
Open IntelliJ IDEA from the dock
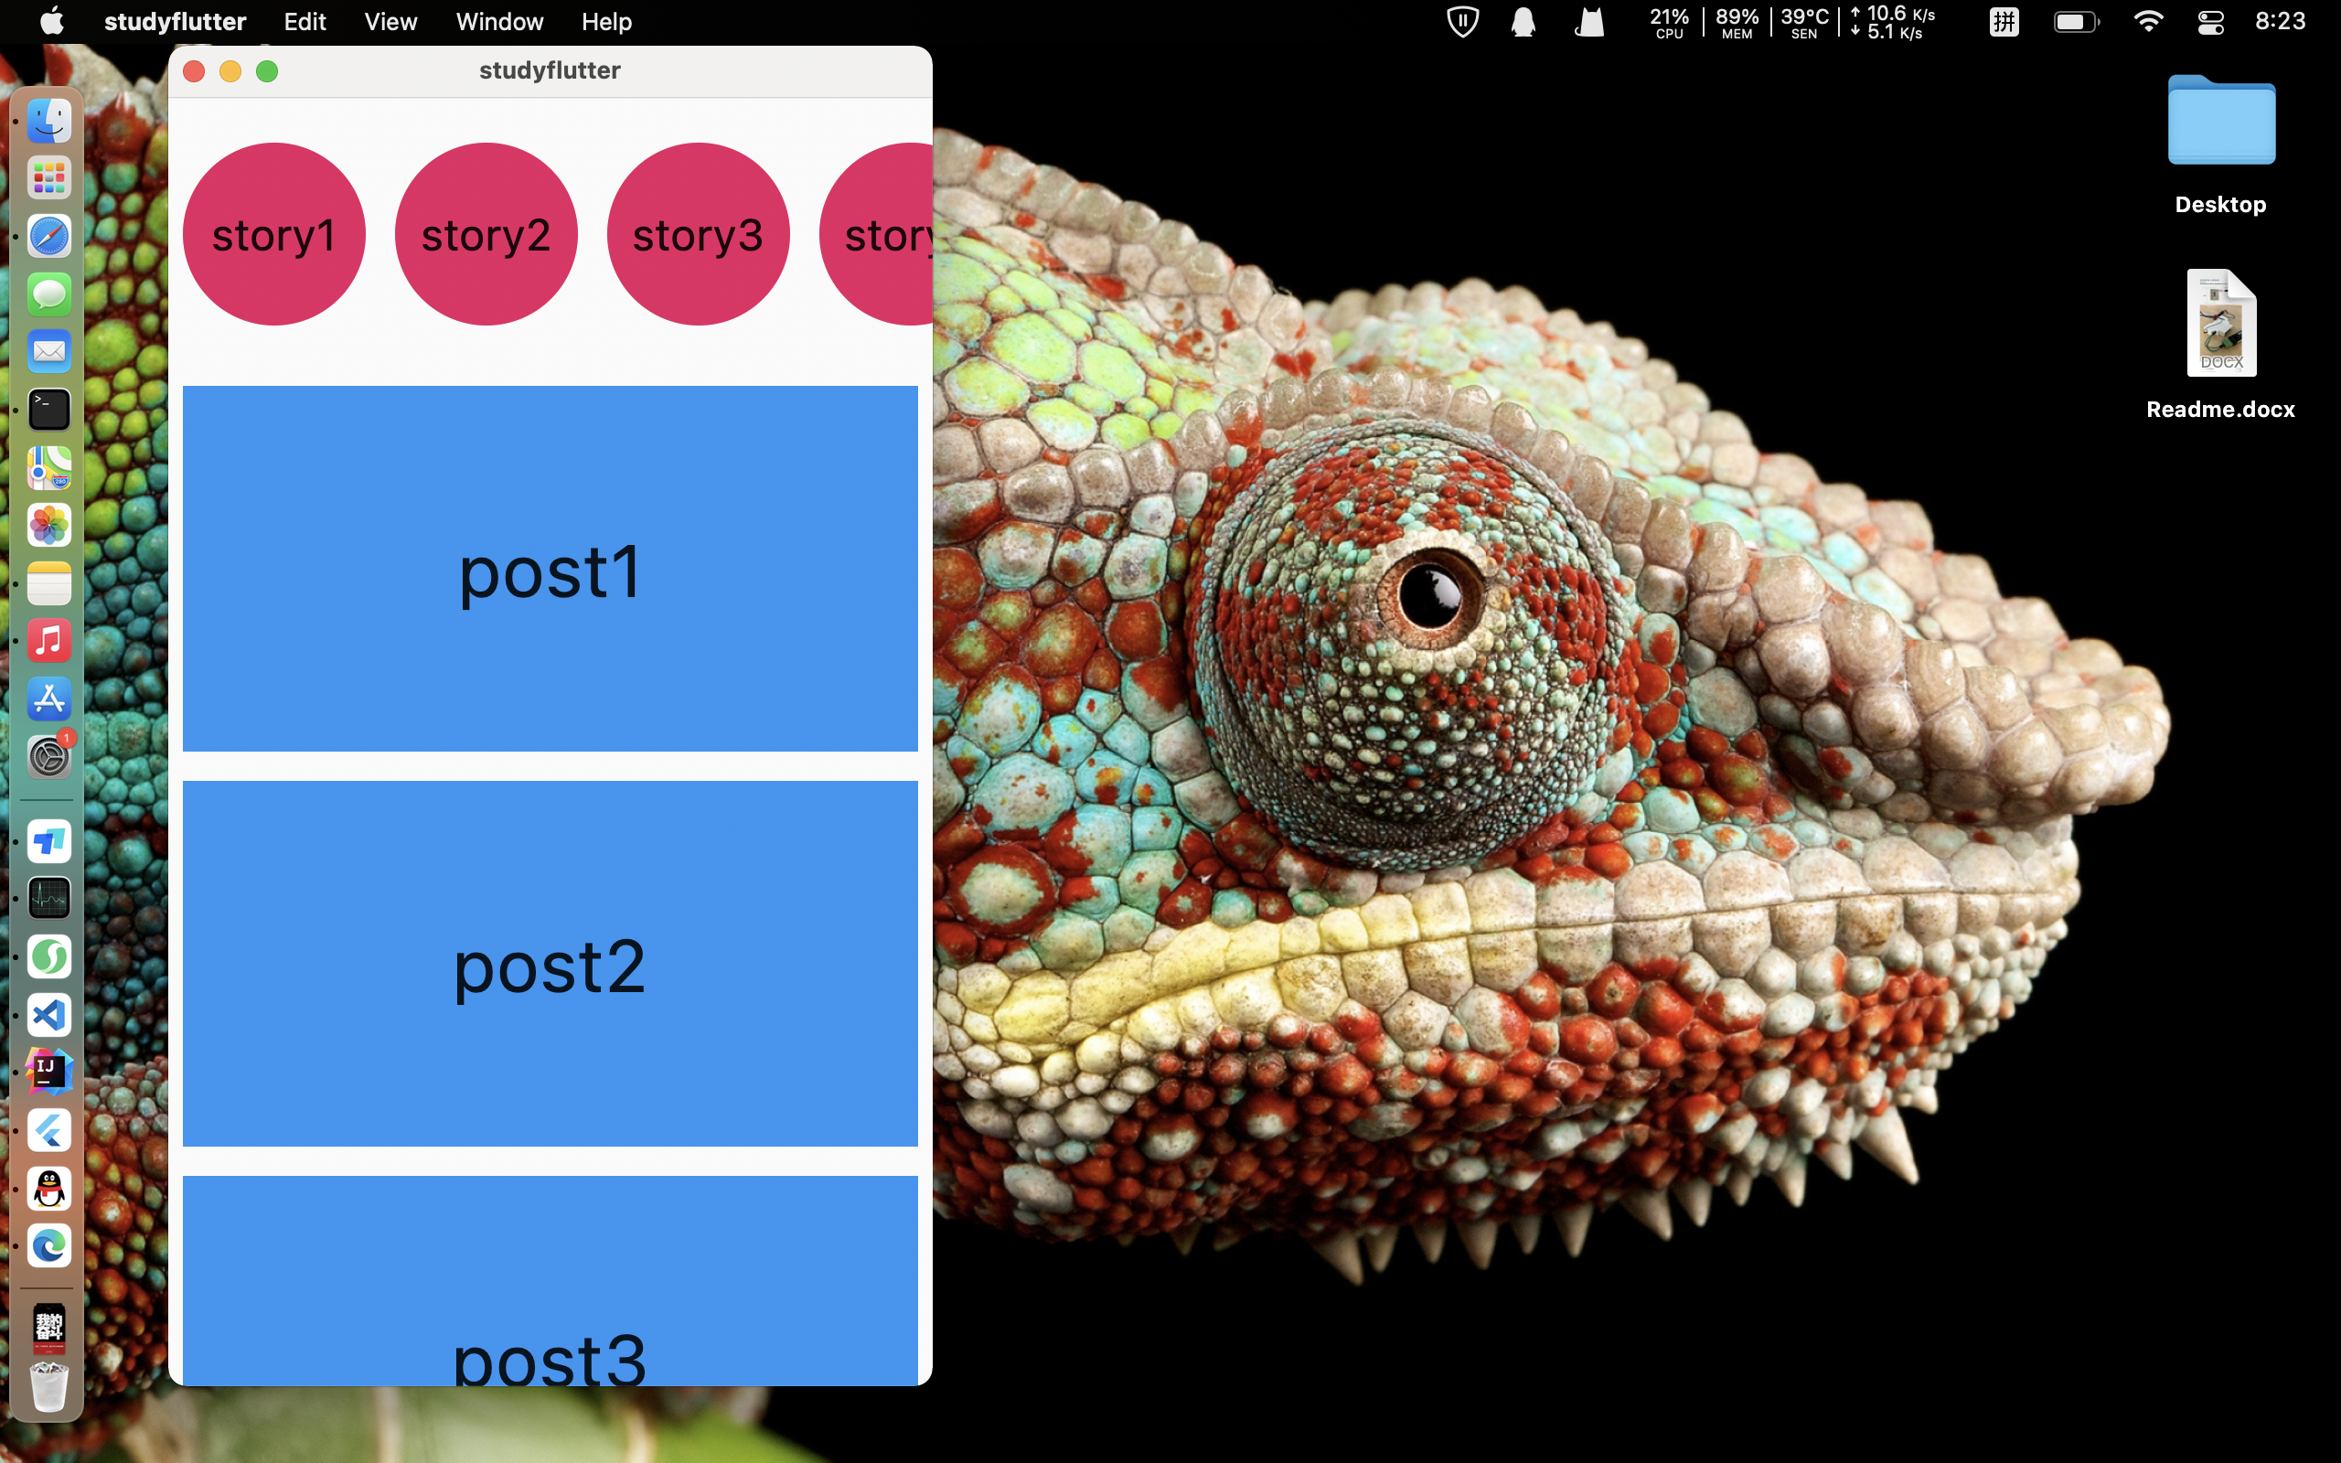pyautogui.click(x=49, y=1072)
